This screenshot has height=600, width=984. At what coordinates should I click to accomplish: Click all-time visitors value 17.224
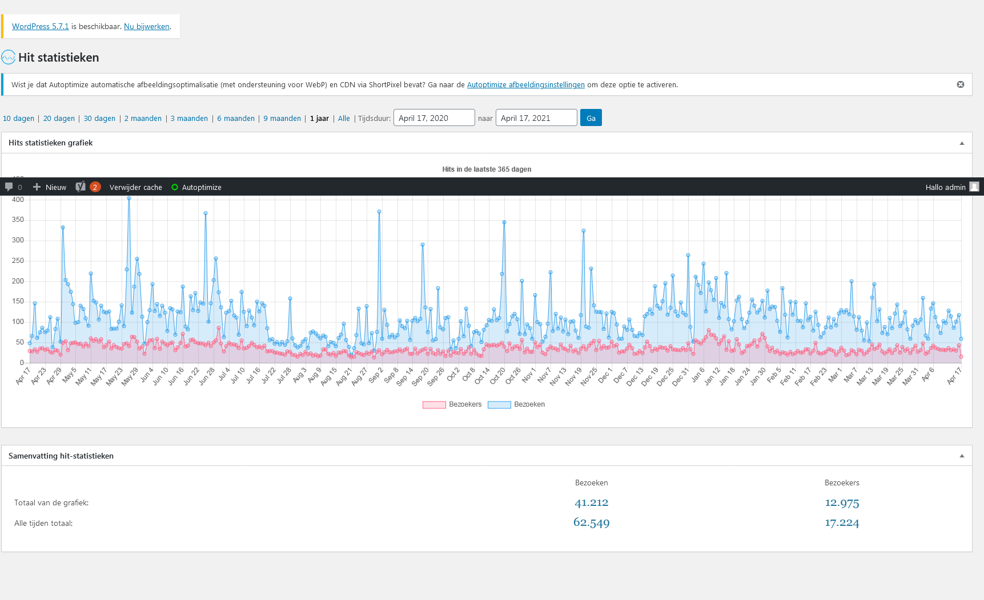842,522
